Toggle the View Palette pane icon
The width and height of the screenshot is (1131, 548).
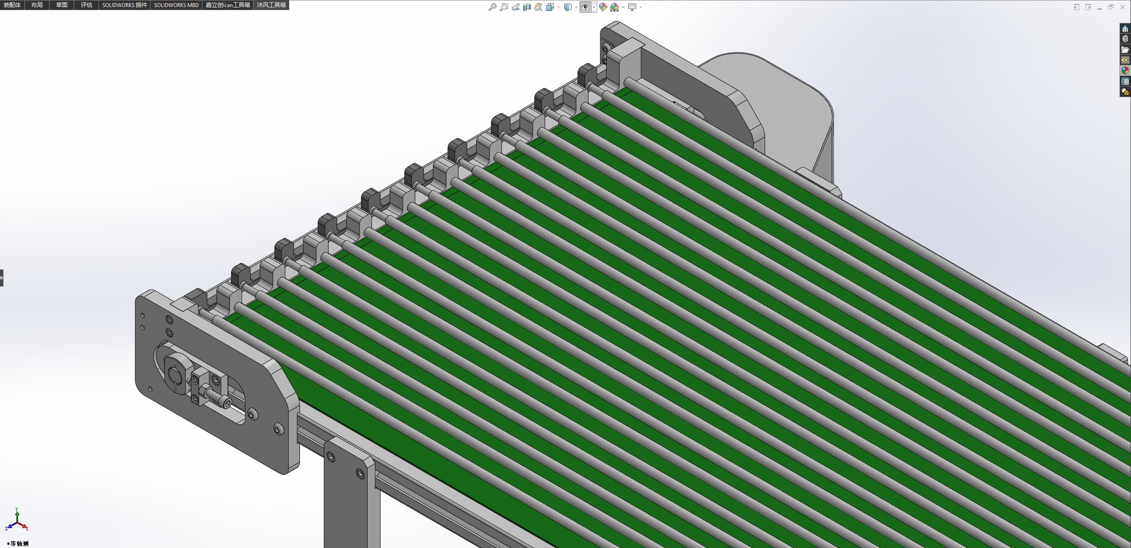click(1125, 60)
